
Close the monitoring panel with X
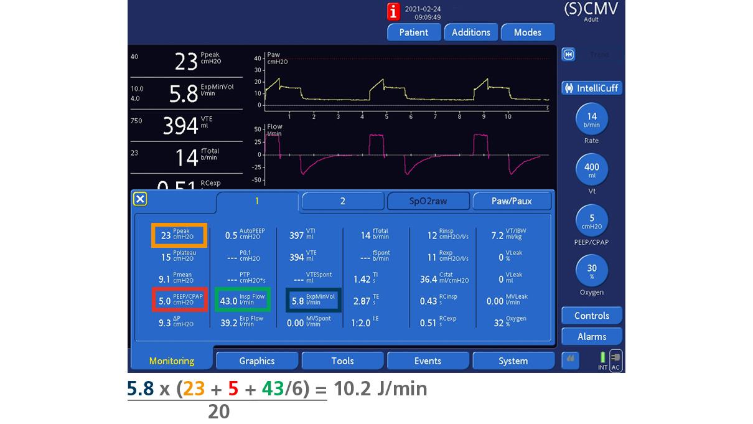(x=141, y=199)
